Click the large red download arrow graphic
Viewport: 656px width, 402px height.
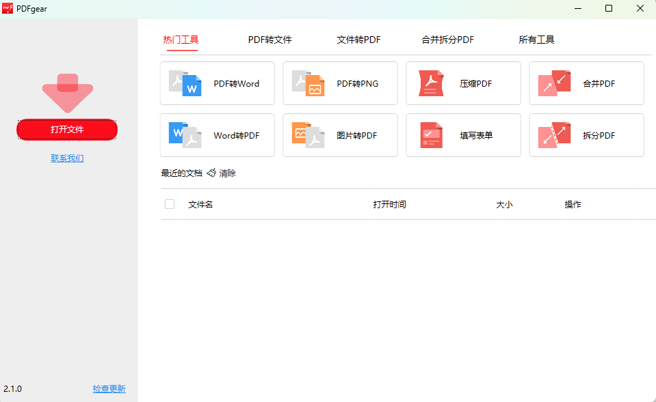click(x=67, y=93)
